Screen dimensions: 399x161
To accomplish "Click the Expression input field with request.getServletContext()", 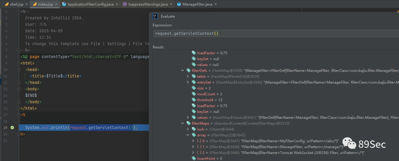I will [276, 34].
